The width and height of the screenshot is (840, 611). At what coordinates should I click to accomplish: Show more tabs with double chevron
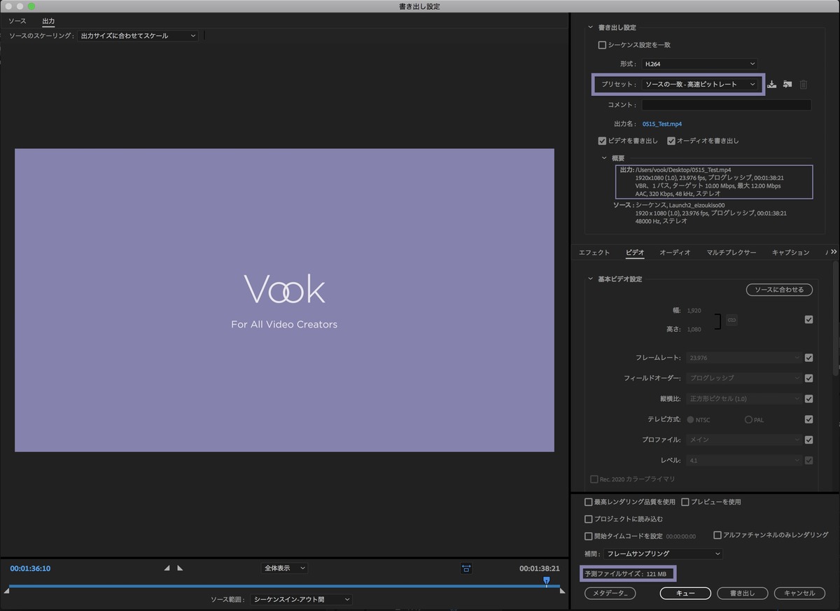click(834, 251)
